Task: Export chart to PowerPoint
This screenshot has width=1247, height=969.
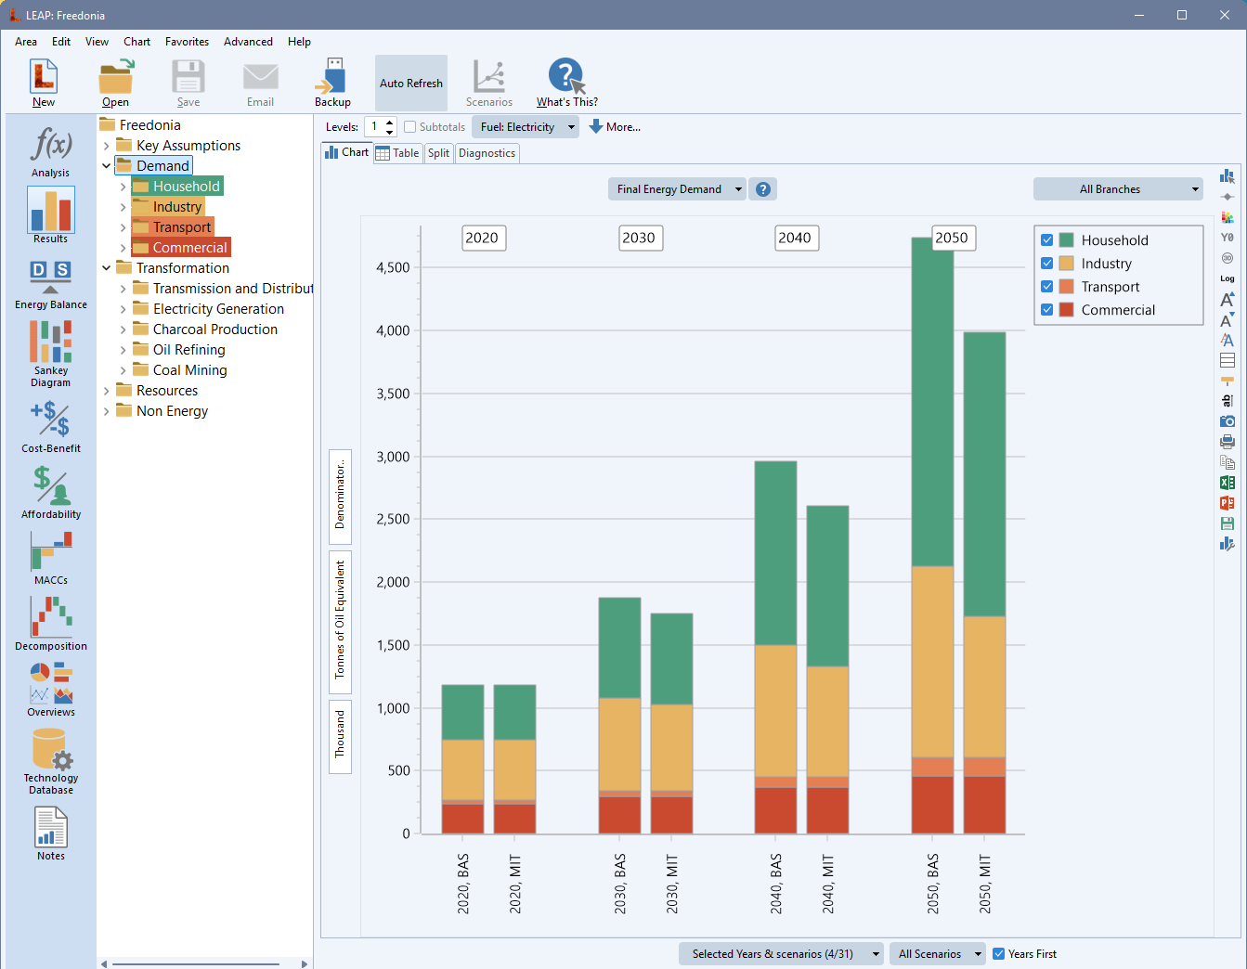Action: pyautogui.click(x=1227, y=503)
